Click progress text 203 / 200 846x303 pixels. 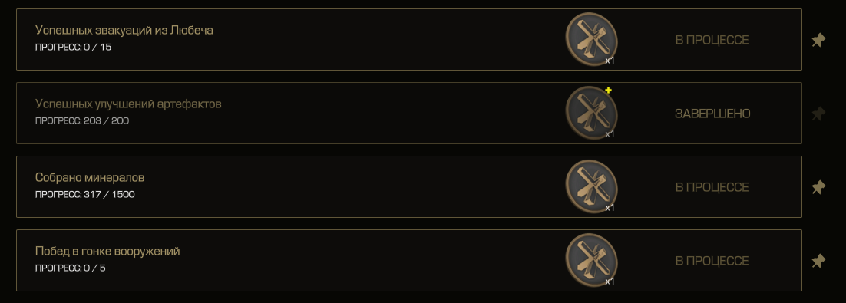tap(106, 120)
